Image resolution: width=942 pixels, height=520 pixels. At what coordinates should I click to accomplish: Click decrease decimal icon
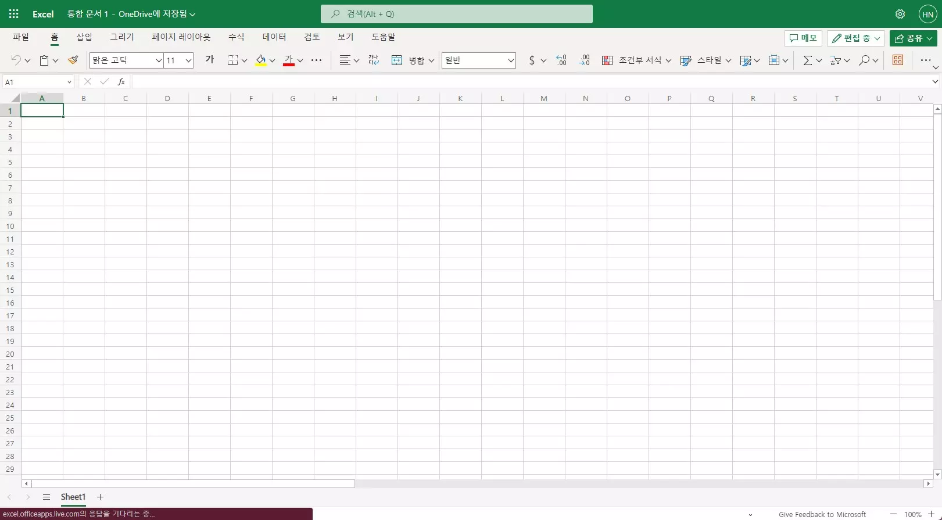tap(584, 60)
